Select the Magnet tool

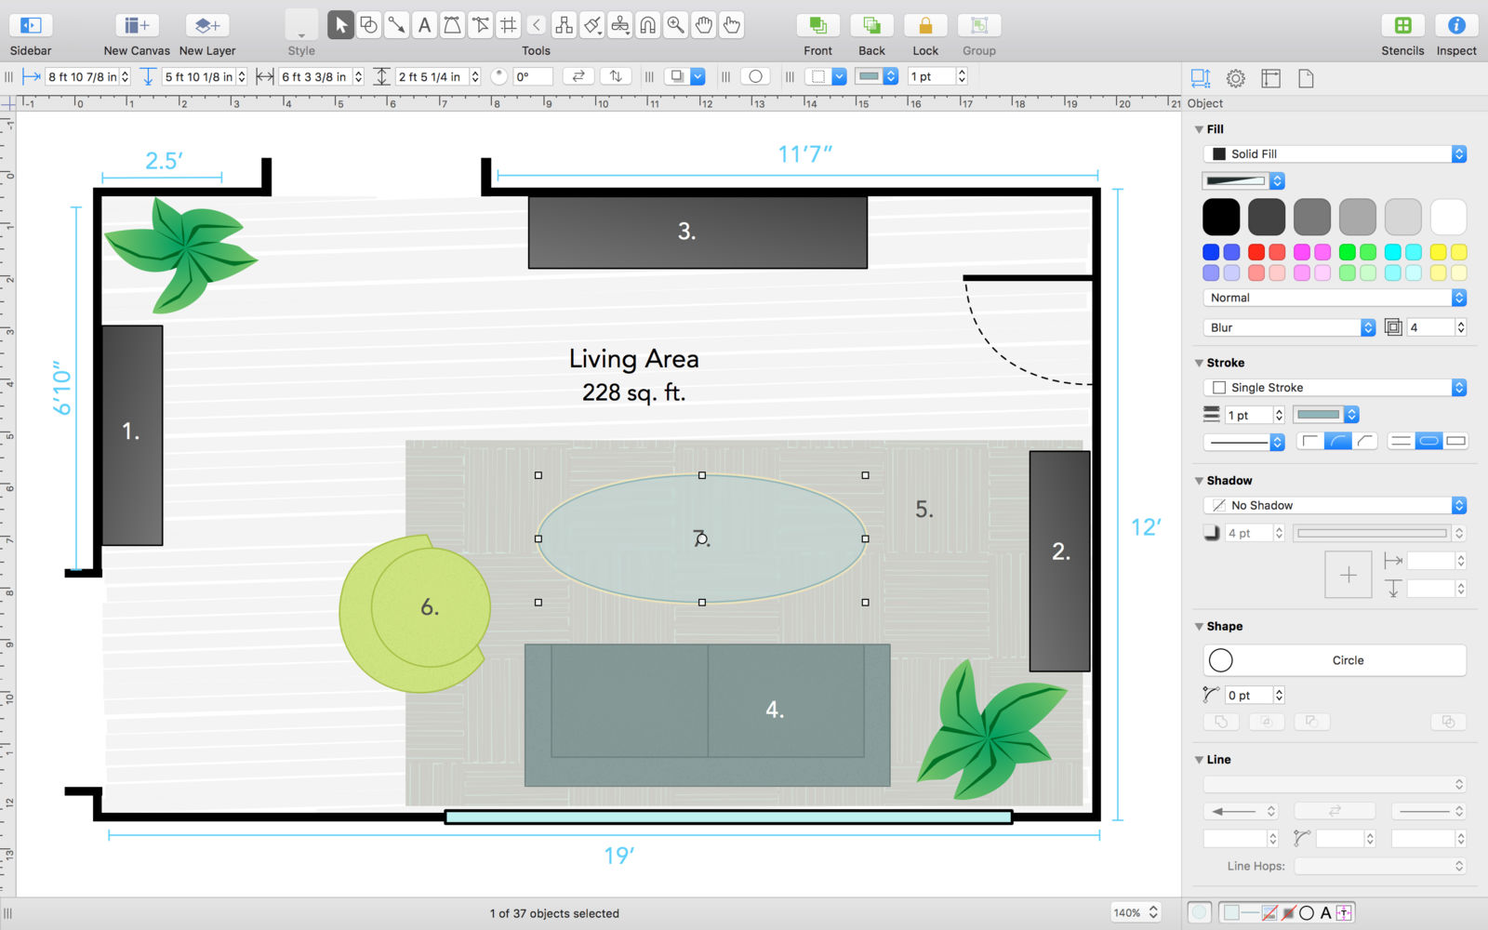[x=647, y=25]
